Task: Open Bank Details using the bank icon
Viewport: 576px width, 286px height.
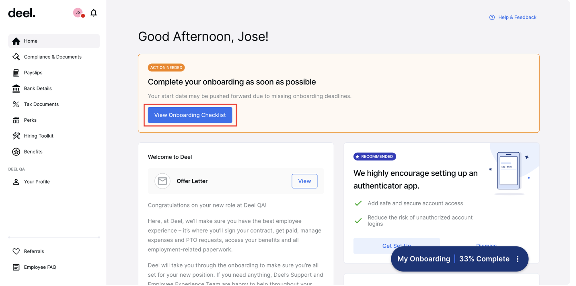Action: coord(16,88)
